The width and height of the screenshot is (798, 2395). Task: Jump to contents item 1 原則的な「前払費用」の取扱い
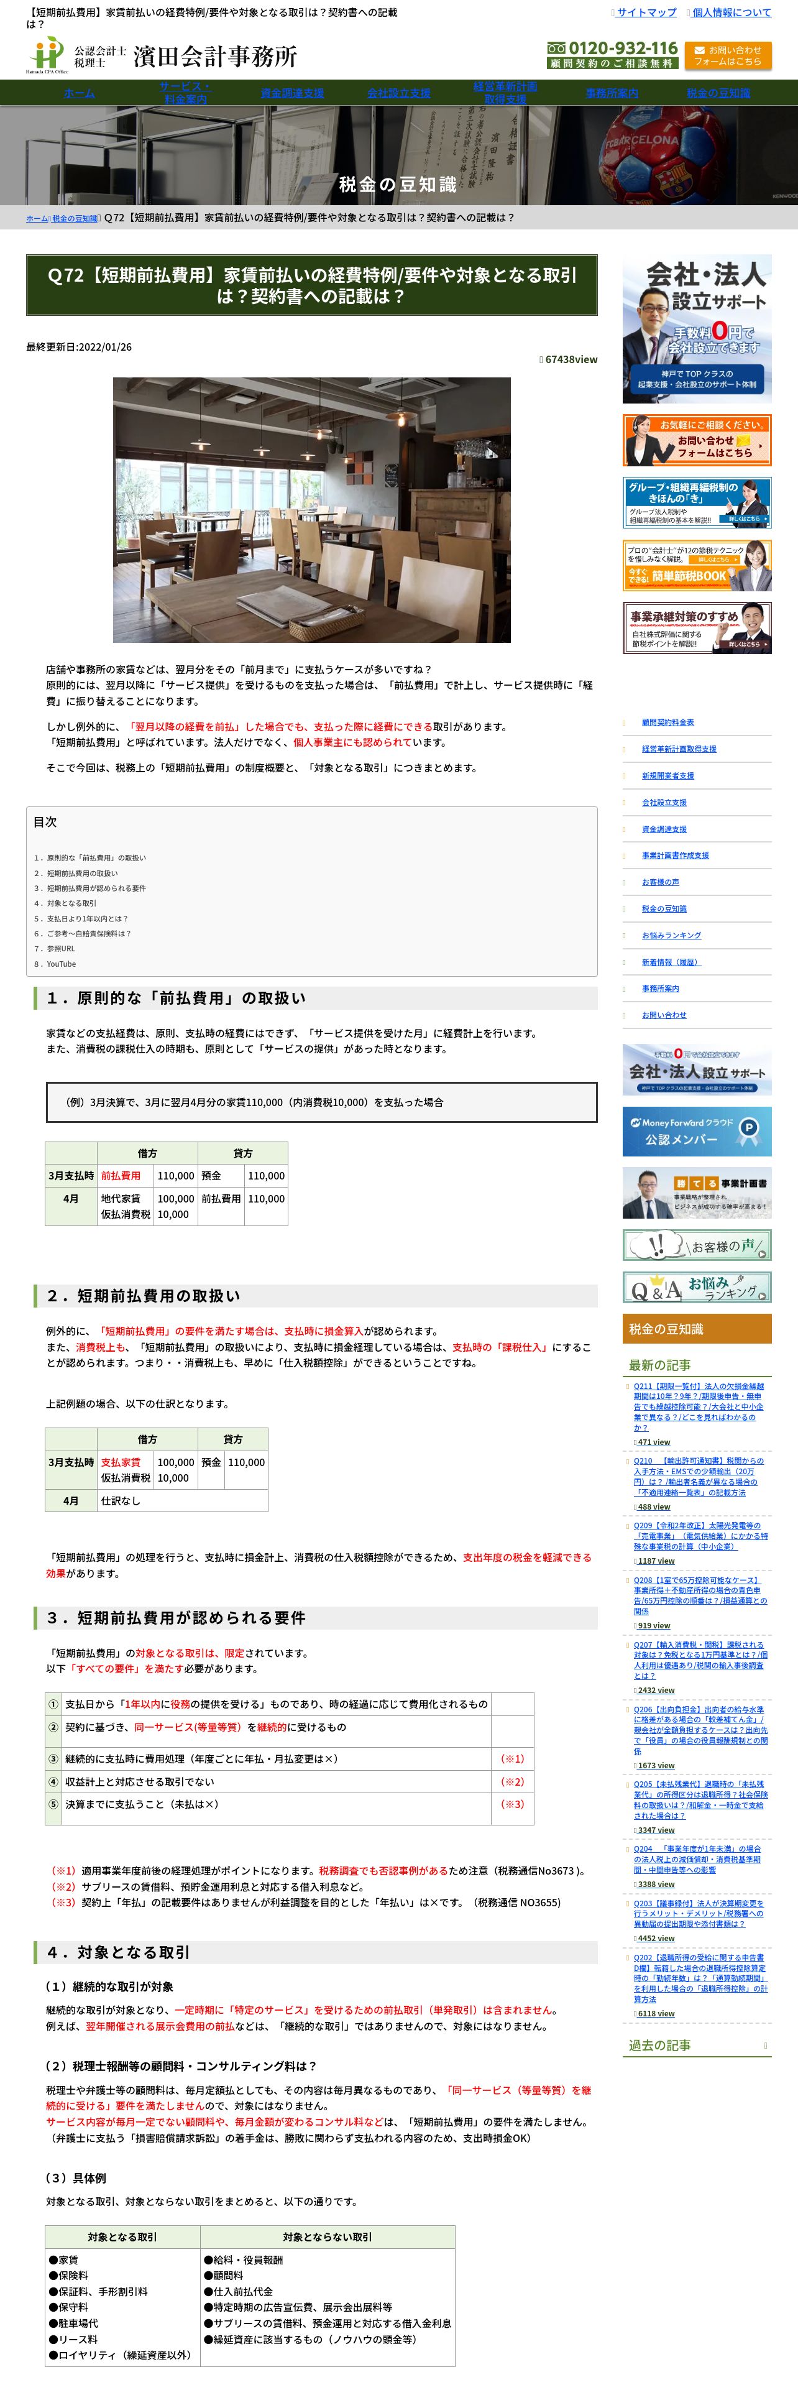(x=90, y=857)
